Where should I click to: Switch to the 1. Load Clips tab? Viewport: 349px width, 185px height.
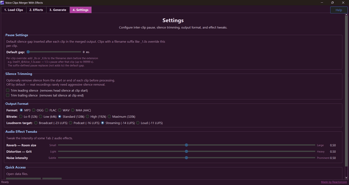[x=14, y=10]
